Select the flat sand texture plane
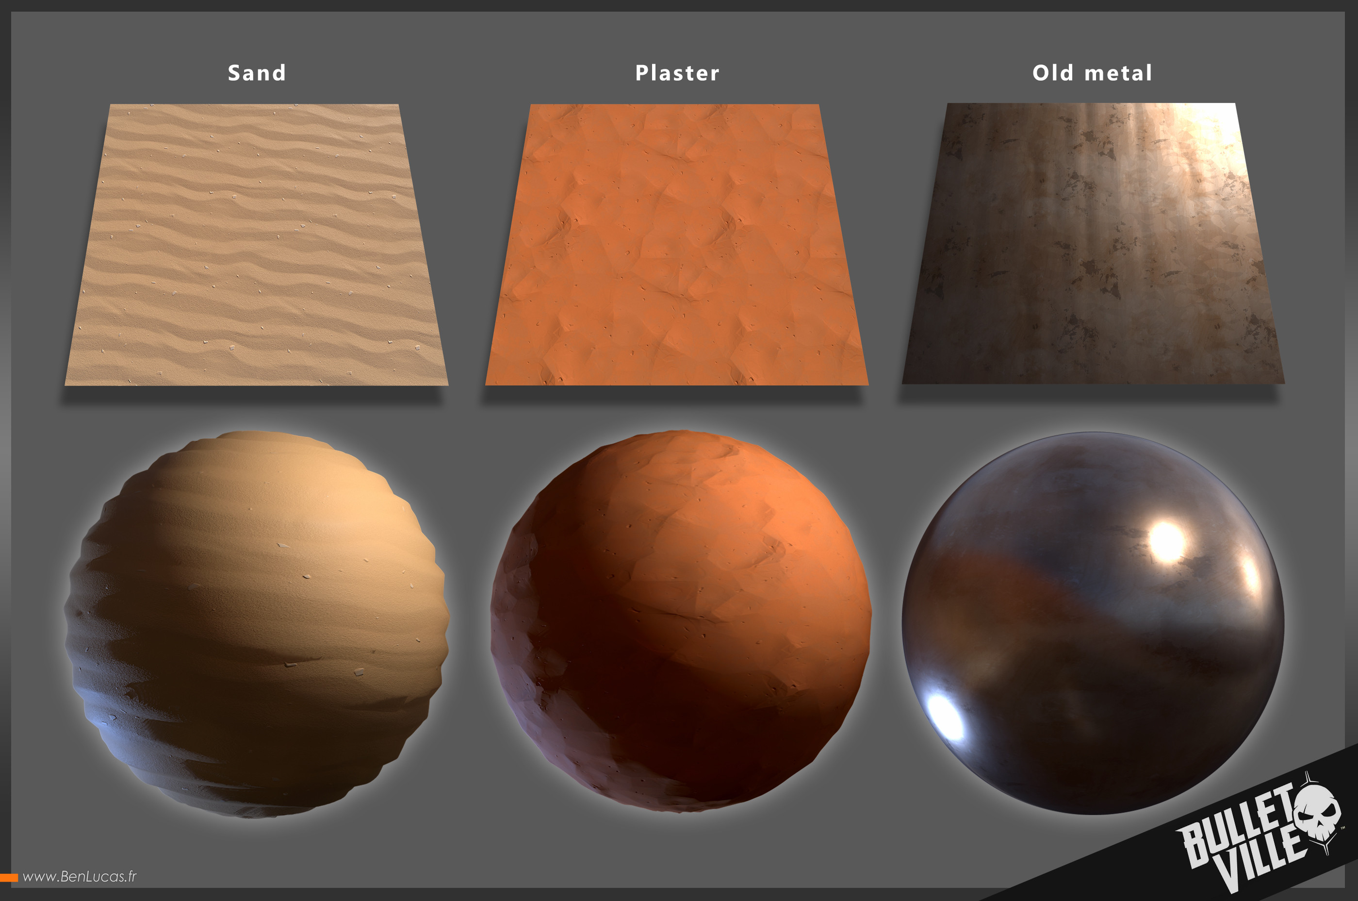 (256, 245)
